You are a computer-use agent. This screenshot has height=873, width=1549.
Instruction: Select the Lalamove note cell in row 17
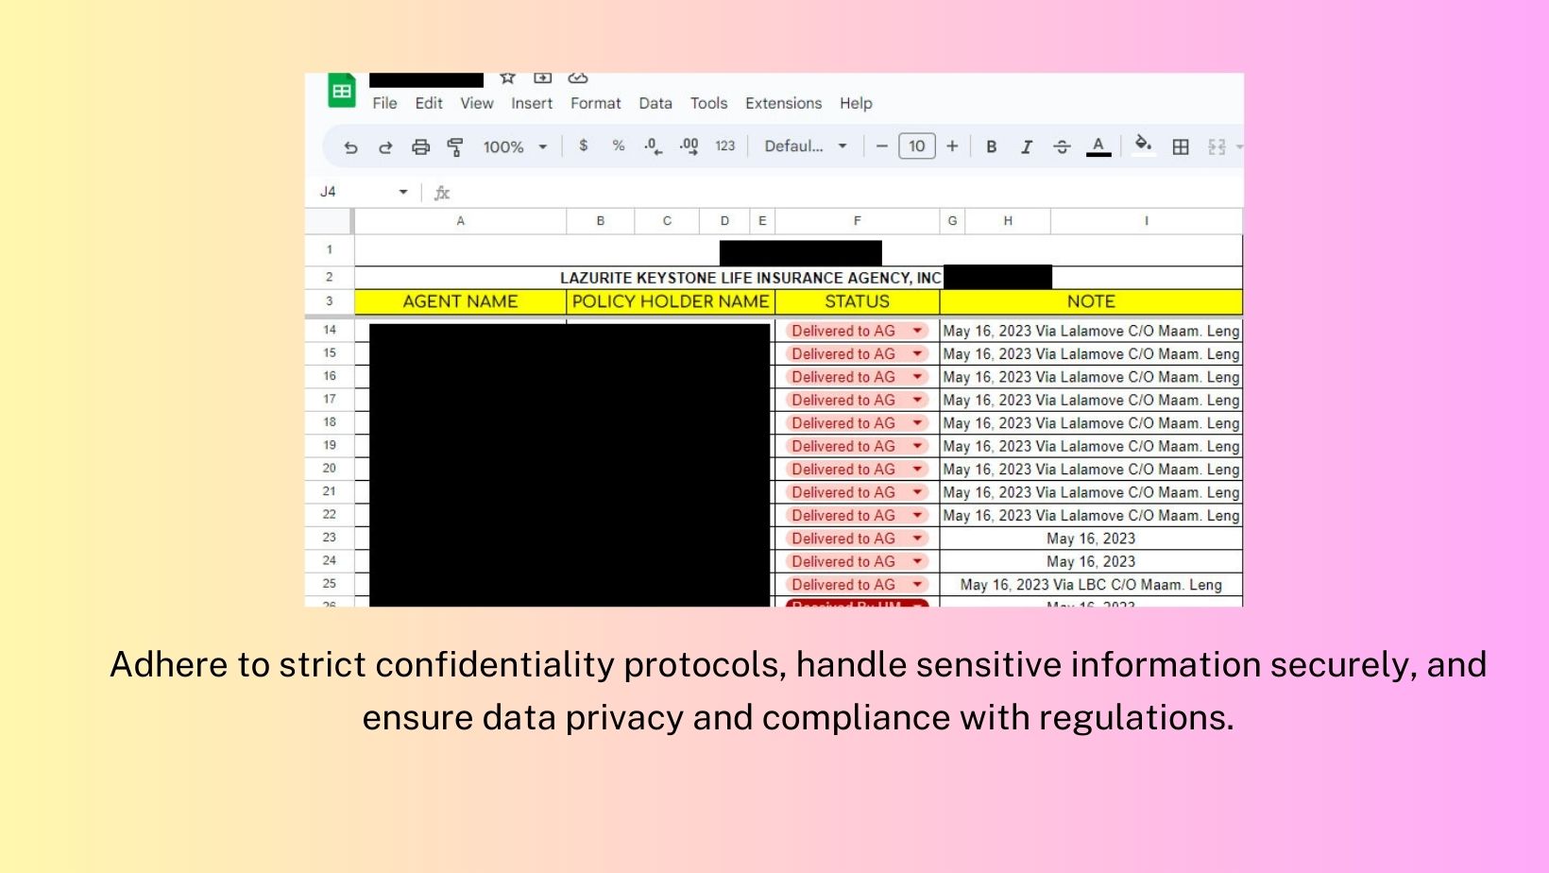click(x=1091, y=400)
